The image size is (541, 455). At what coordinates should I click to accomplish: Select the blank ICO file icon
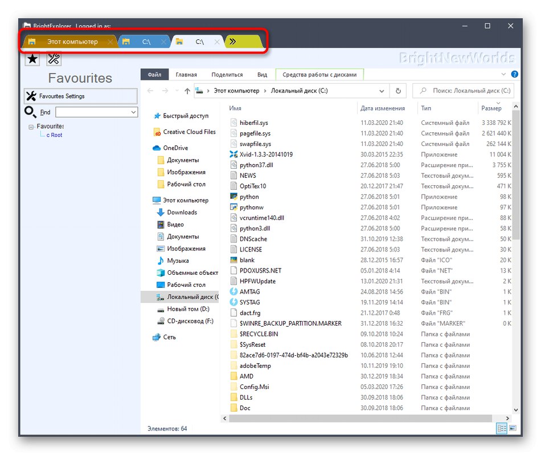233,260
